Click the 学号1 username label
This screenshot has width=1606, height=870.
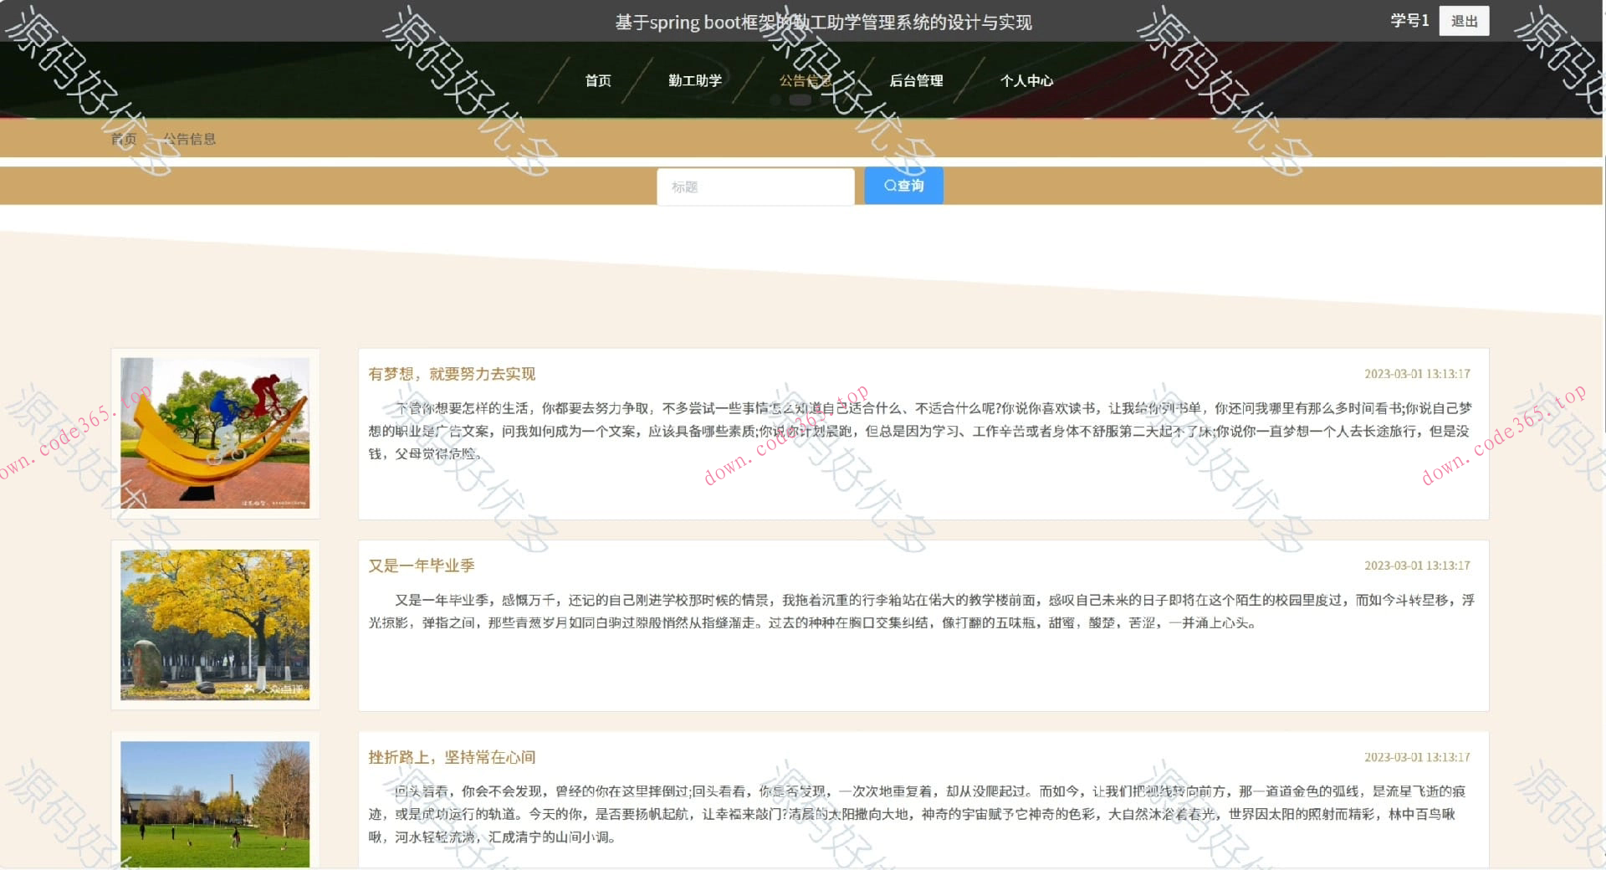coord(1410,20)
